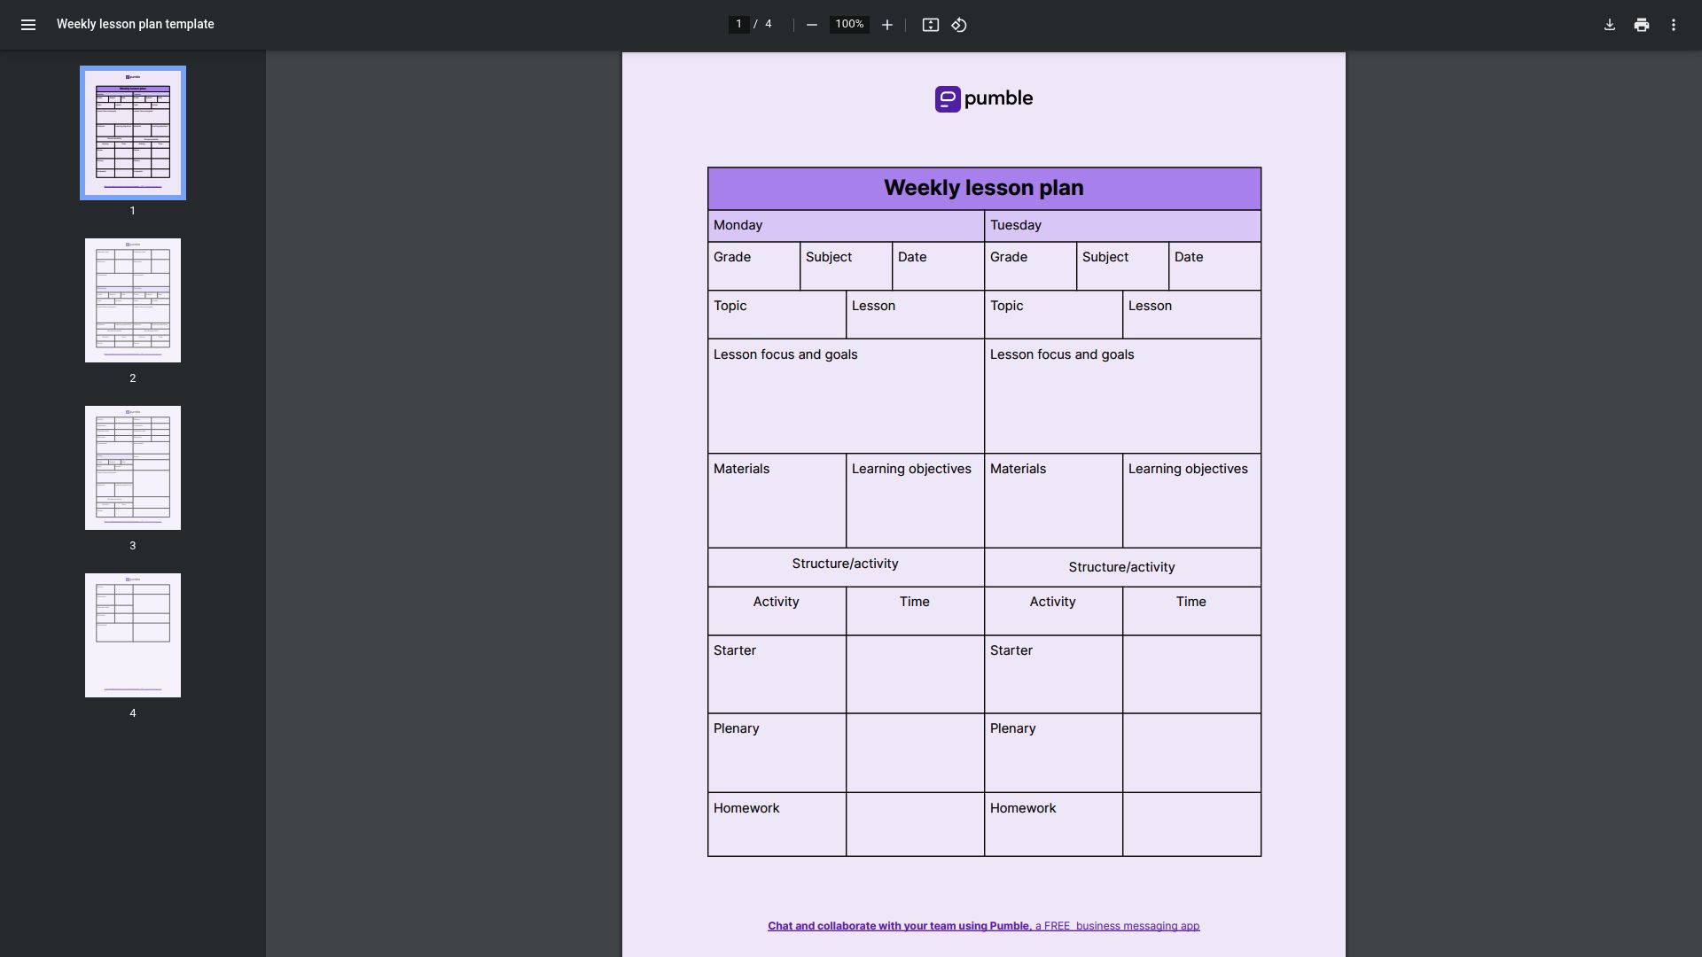This screenshot has height=957, width=1702.
Task: Click the Pumble logo
Action: [x=984, y=98]
